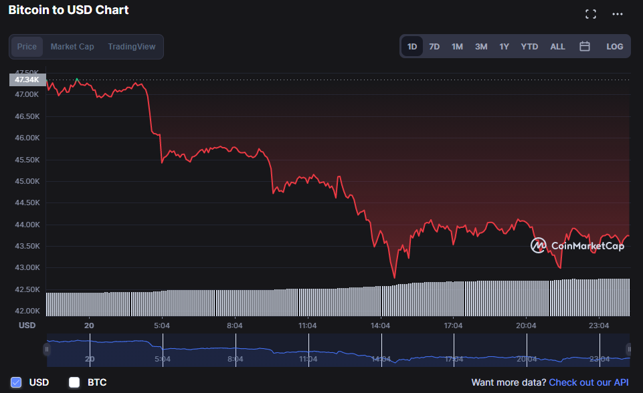Select the Price tab
The image size is (643, 393).
tap(27, 47)
